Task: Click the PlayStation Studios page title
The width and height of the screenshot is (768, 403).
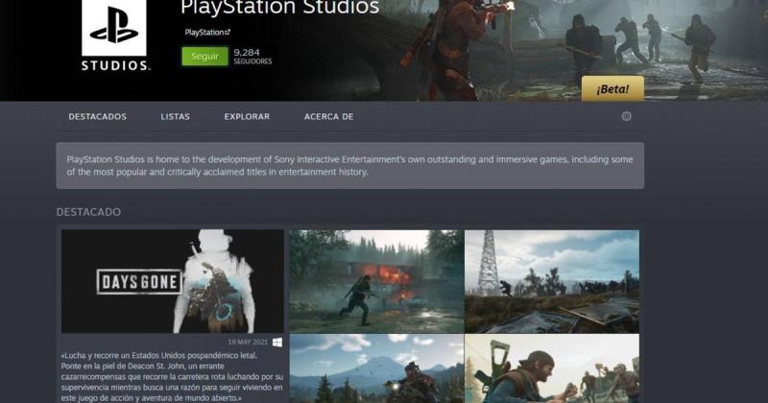Action: [x=279, y=9]
